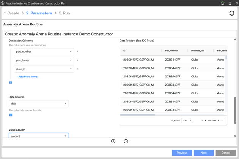Open the Value Column amount dropdown
This screenshot has width=239, height=159.
[39, 135]
